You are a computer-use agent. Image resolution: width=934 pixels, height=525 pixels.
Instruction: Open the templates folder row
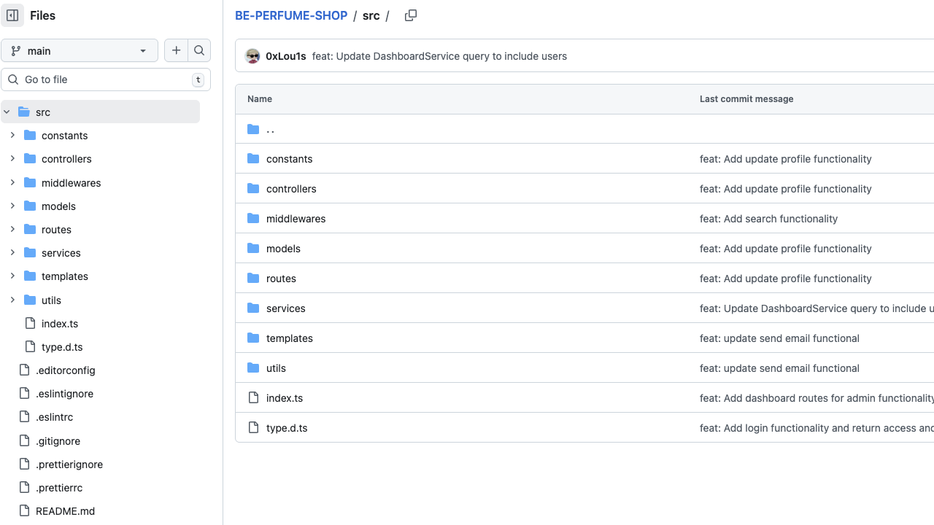pyautogui.click(x=289, y=338)
